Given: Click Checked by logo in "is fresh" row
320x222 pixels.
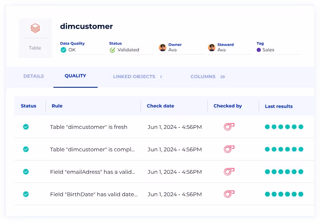Looking at the screenshot, I should [x=229, y=127].
